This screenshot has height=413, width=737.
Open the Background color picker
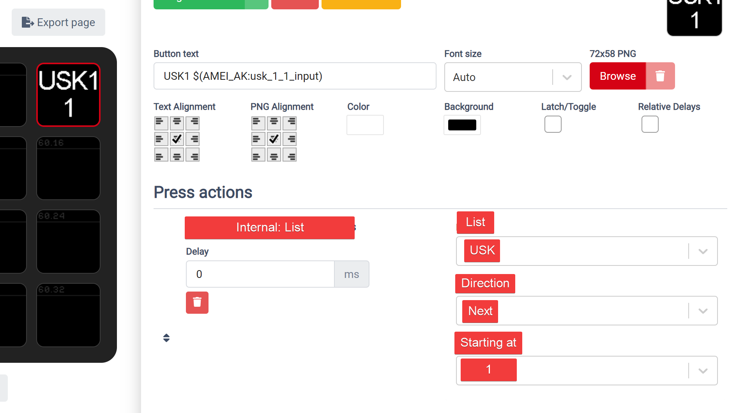[462, 125]
